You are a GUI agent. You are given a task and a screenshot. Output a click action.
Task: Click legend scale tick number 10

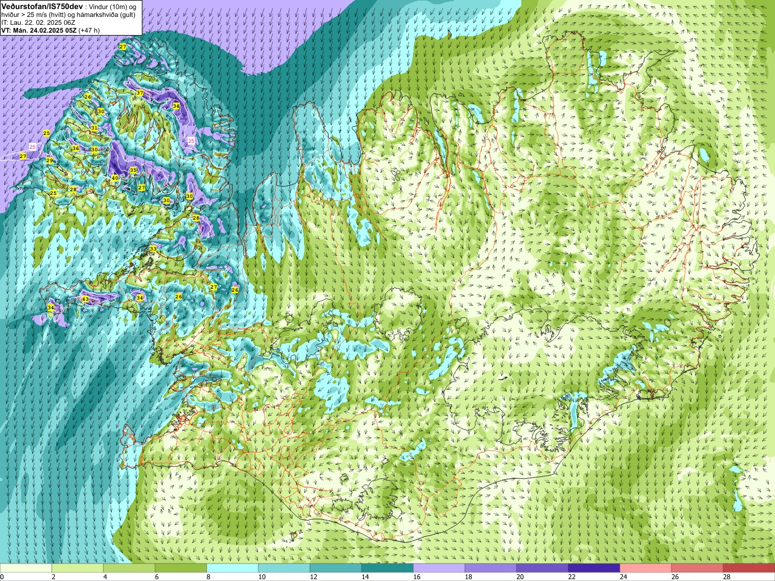pyautogui.click(x=262, y=577)
